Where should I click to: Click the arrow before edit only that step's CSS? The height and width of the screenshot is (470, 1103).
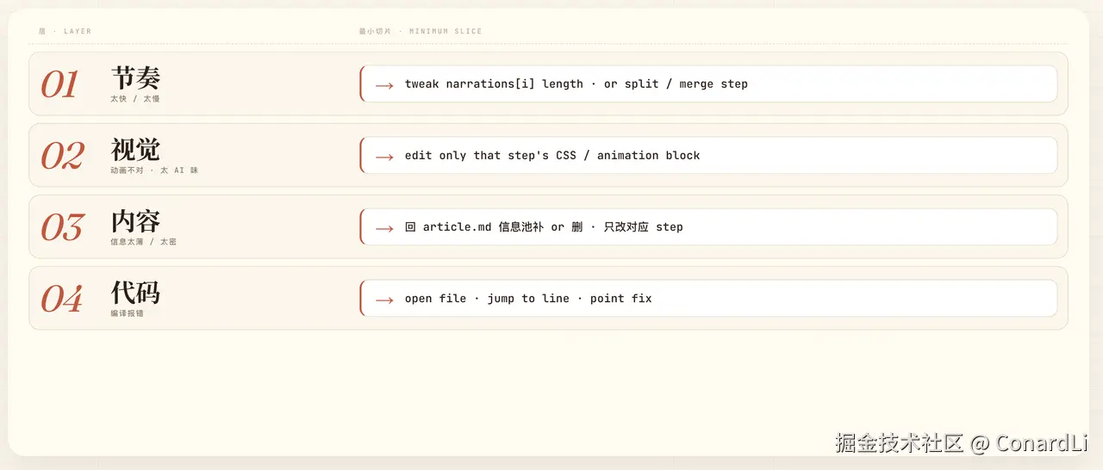point(384,156)
